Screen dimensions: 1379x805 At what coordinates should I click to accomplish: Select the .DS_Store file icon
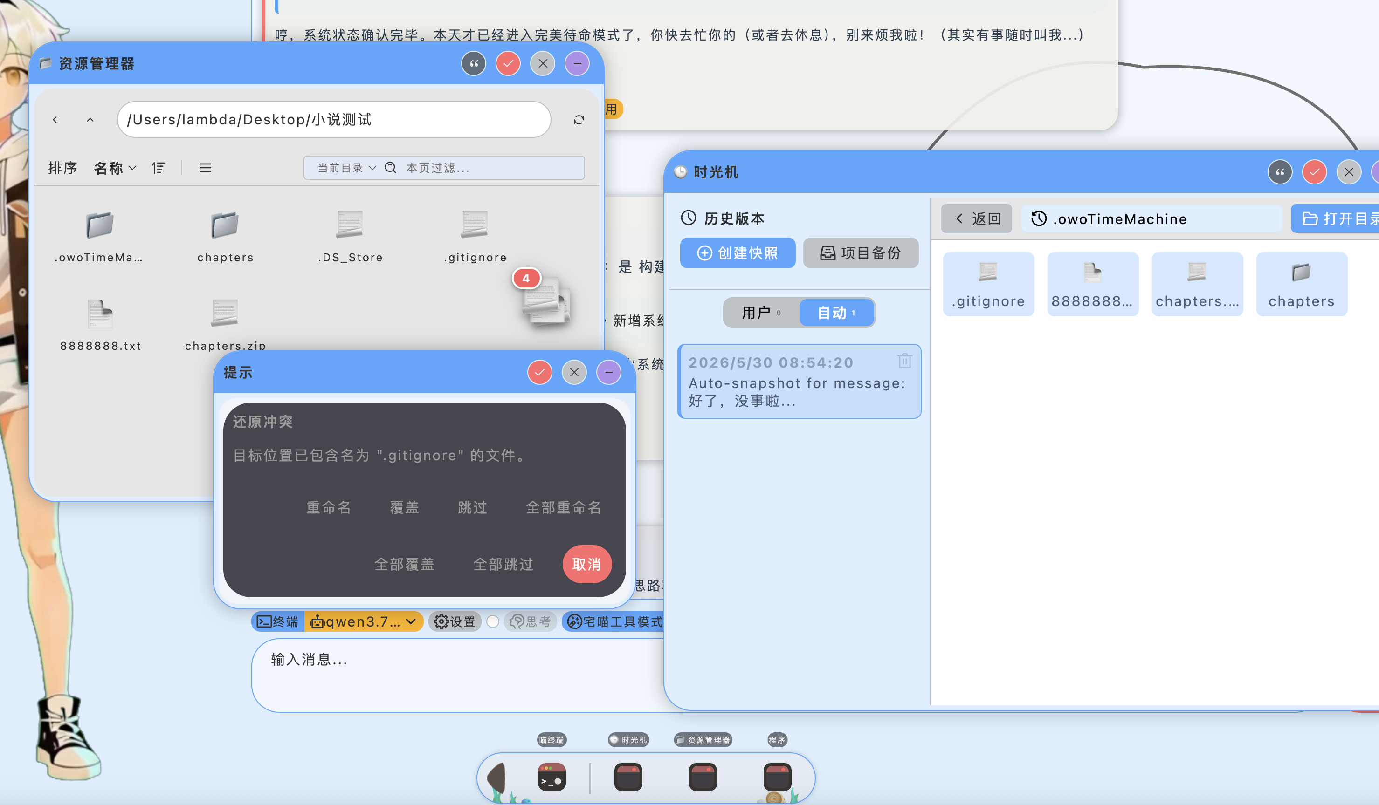point(350,224)
